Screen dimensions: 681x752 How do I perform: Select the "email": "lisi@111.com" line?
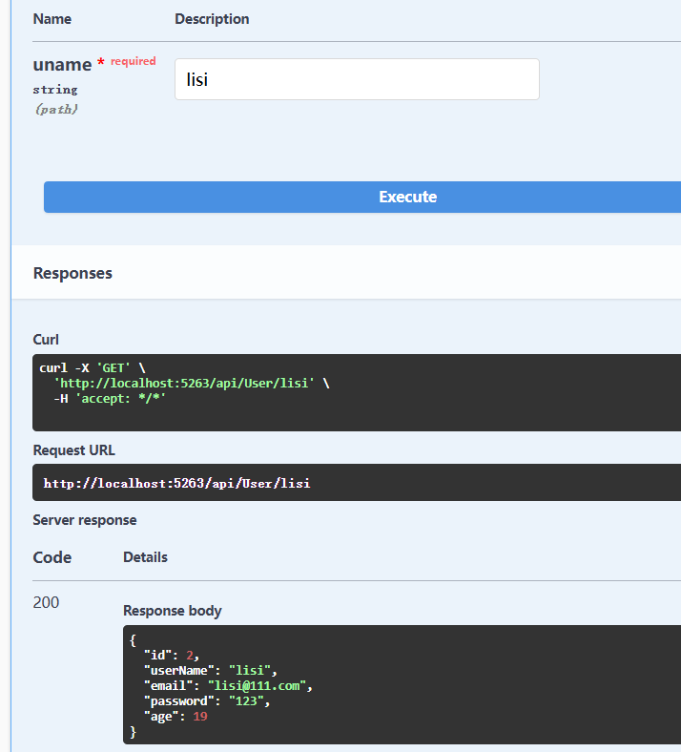(x=228, y=686)
